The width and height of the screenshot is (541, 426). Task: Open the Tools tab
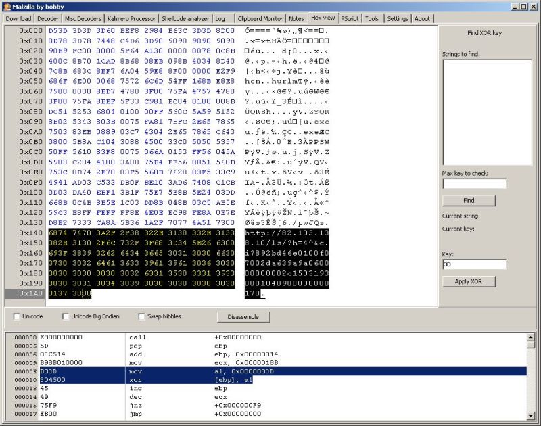click(x=371, y=18)
